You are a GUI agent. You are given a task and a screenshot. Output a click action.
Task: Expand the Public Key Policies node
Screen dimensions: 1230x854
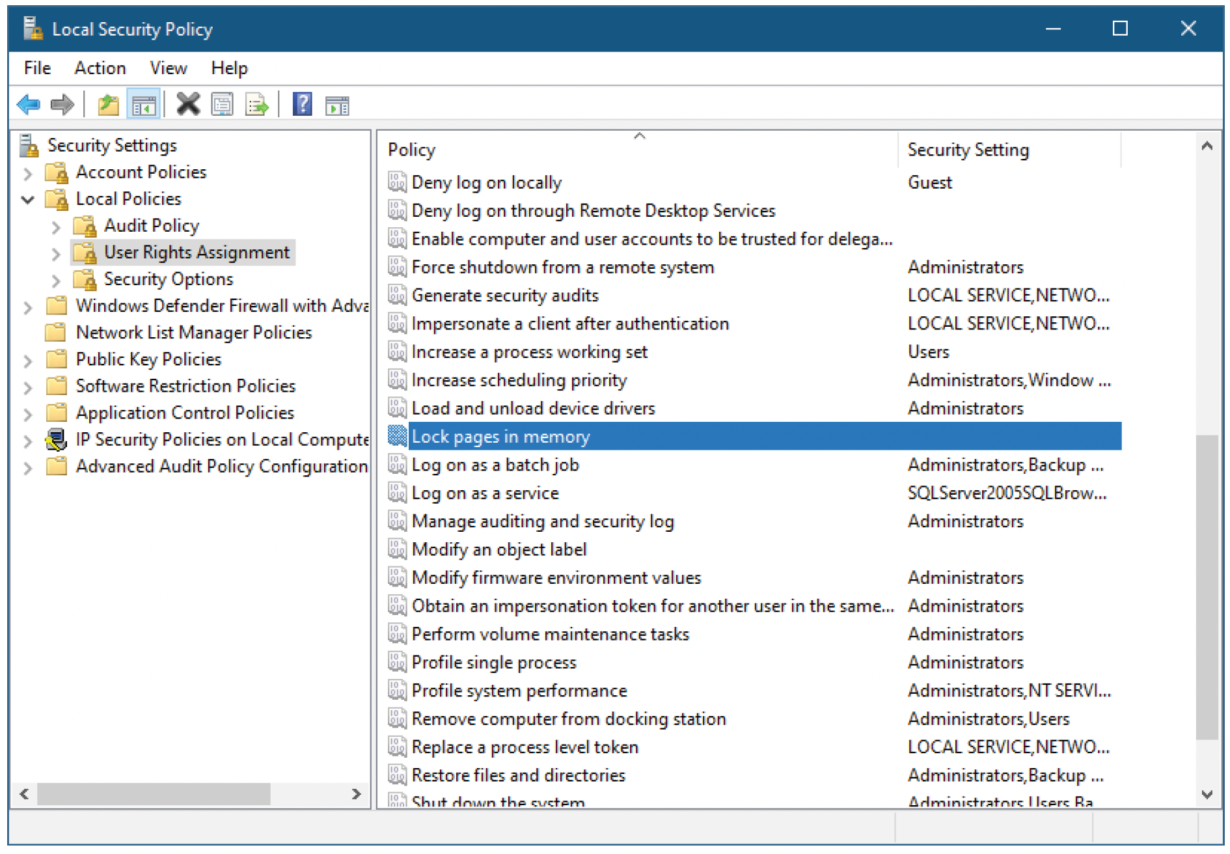(x=27, y=360)
